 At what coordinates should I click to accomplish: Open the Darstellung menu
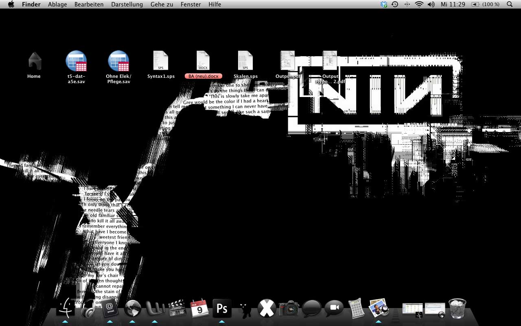click(x=127, y=4)
